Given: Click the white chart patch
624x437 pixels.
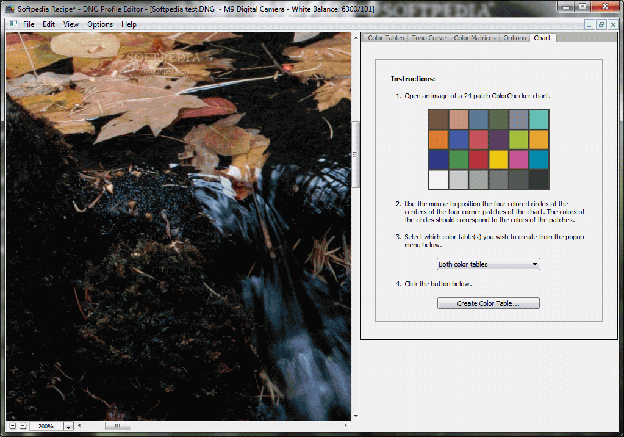Looking at the screenshot, I should coord(438,179).
